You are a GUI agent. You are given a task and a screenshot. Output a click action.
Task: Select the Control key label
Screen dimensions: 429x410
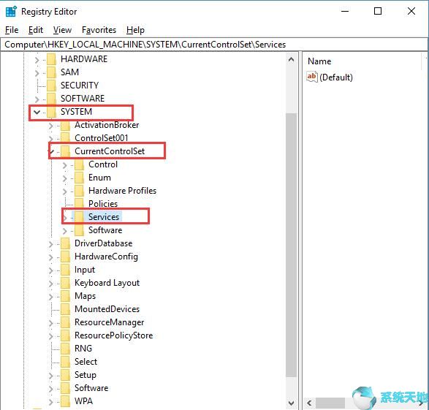pos(103,164)
